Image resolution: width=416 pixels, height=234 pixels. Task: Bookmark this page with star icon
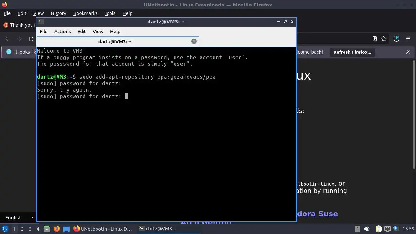tap(384, 39)
